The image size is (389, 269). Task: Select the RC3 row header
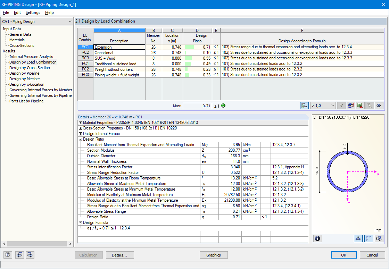click(85, 58)
